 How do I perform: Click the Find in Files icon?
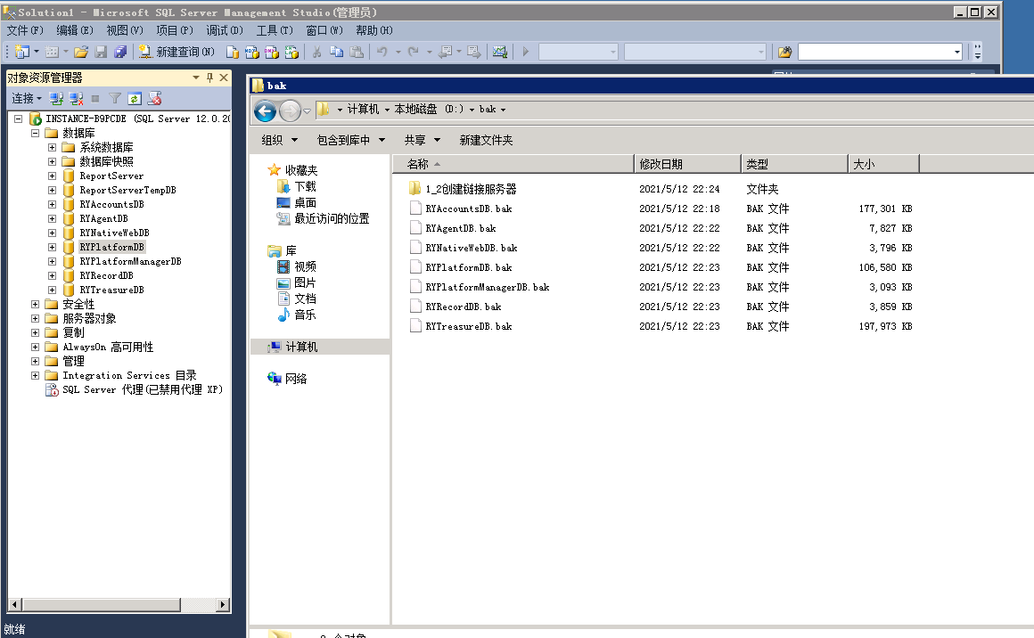(x=784, y=52)
